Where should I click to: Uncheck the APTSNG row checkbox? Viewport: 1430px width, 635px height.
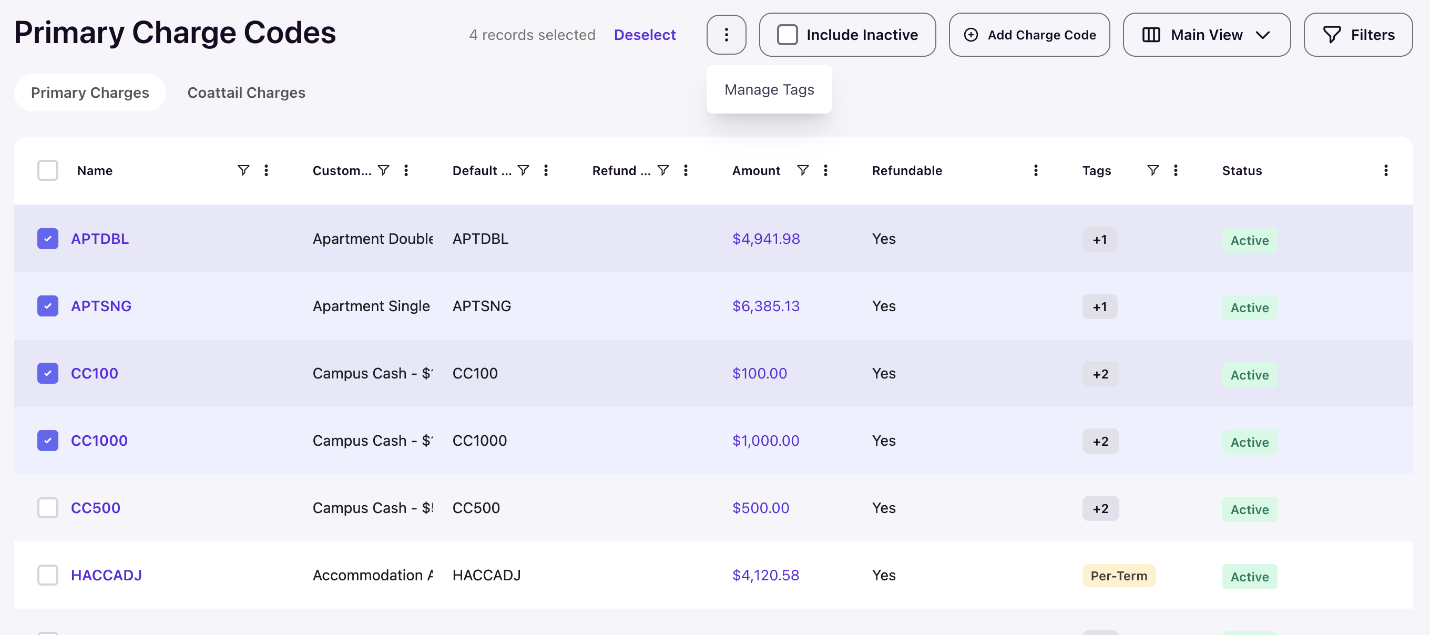pos(48,305)
